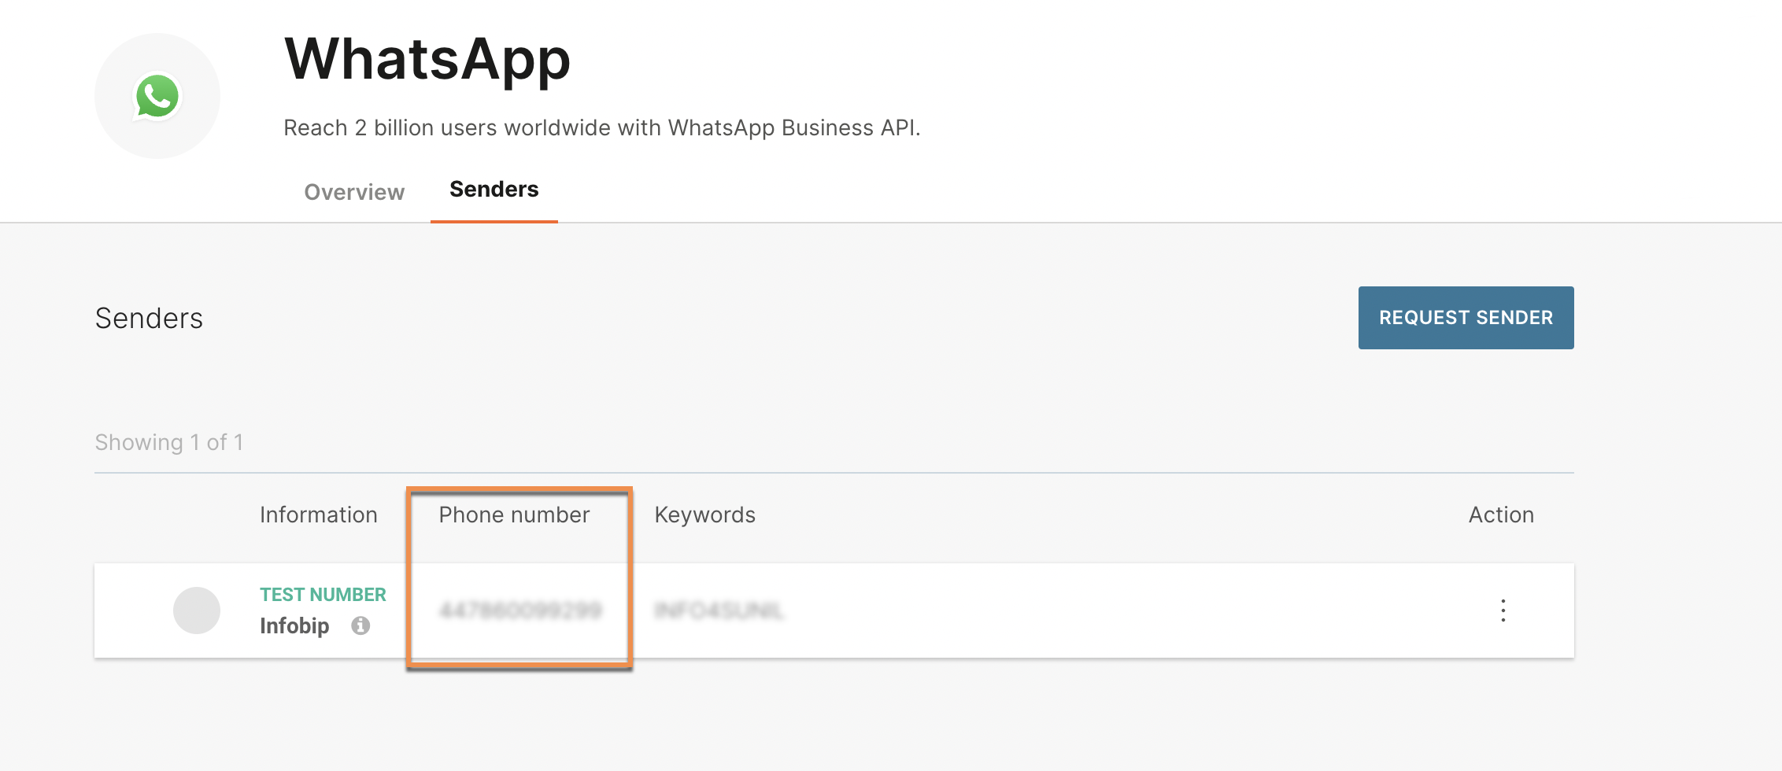Click the 'Reach 2 billion users' description
This screenshot has width=1782, height=771.
coord(602,127)
